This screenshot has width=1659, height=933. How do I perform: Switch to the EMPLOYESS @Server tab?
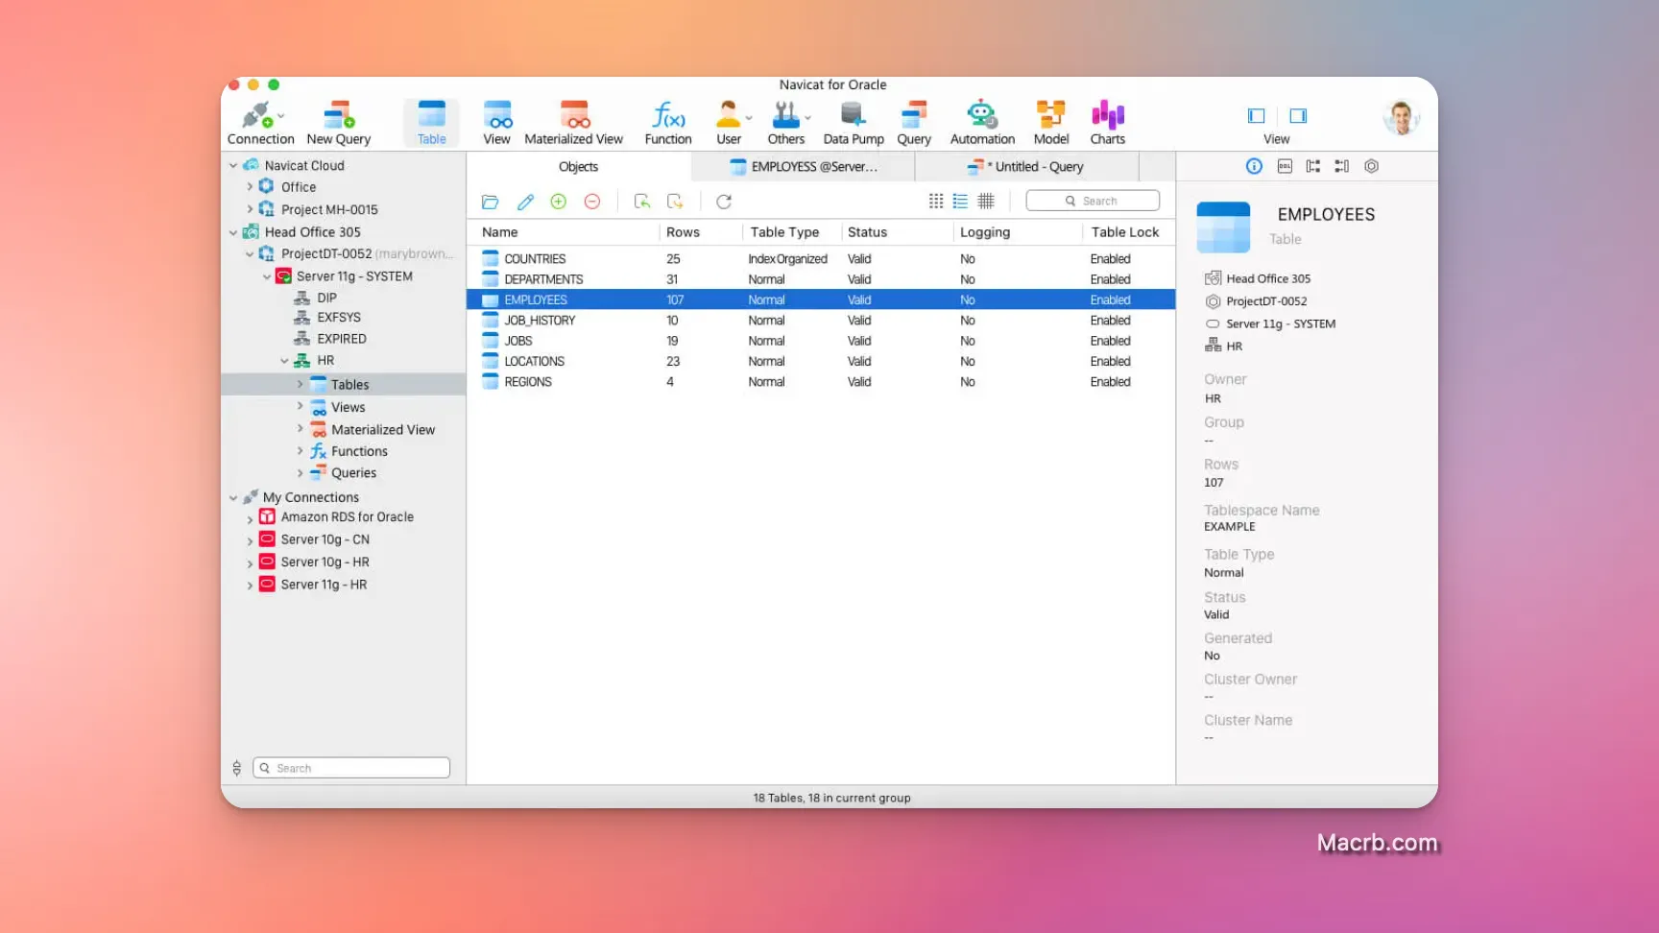[x=804, y=166]
